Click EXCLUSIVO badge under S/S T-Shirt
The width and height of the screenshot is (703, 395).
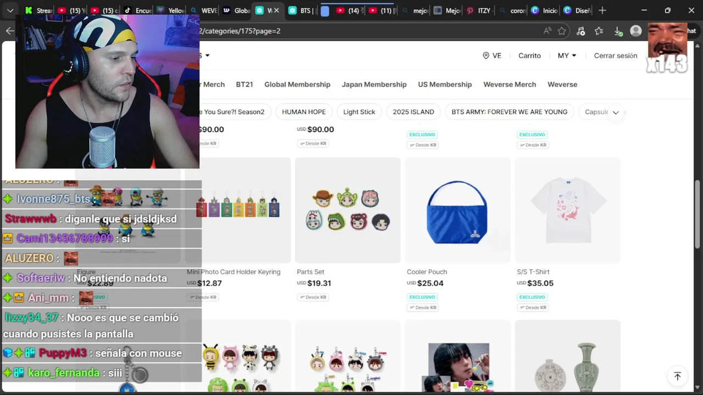coord(532,297)
